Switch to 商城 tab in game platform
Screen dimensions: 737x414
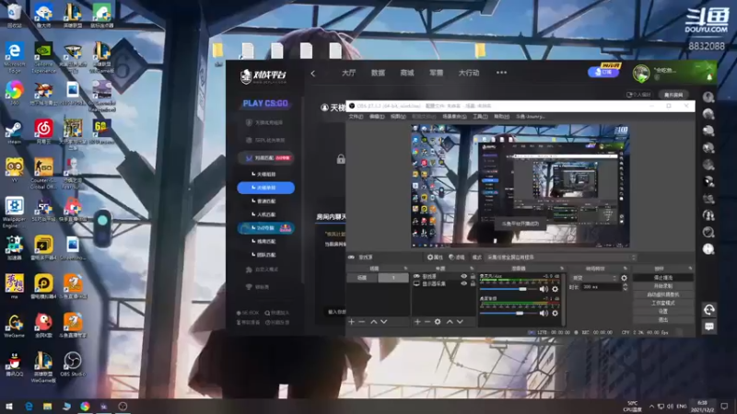tap(406, 73)
